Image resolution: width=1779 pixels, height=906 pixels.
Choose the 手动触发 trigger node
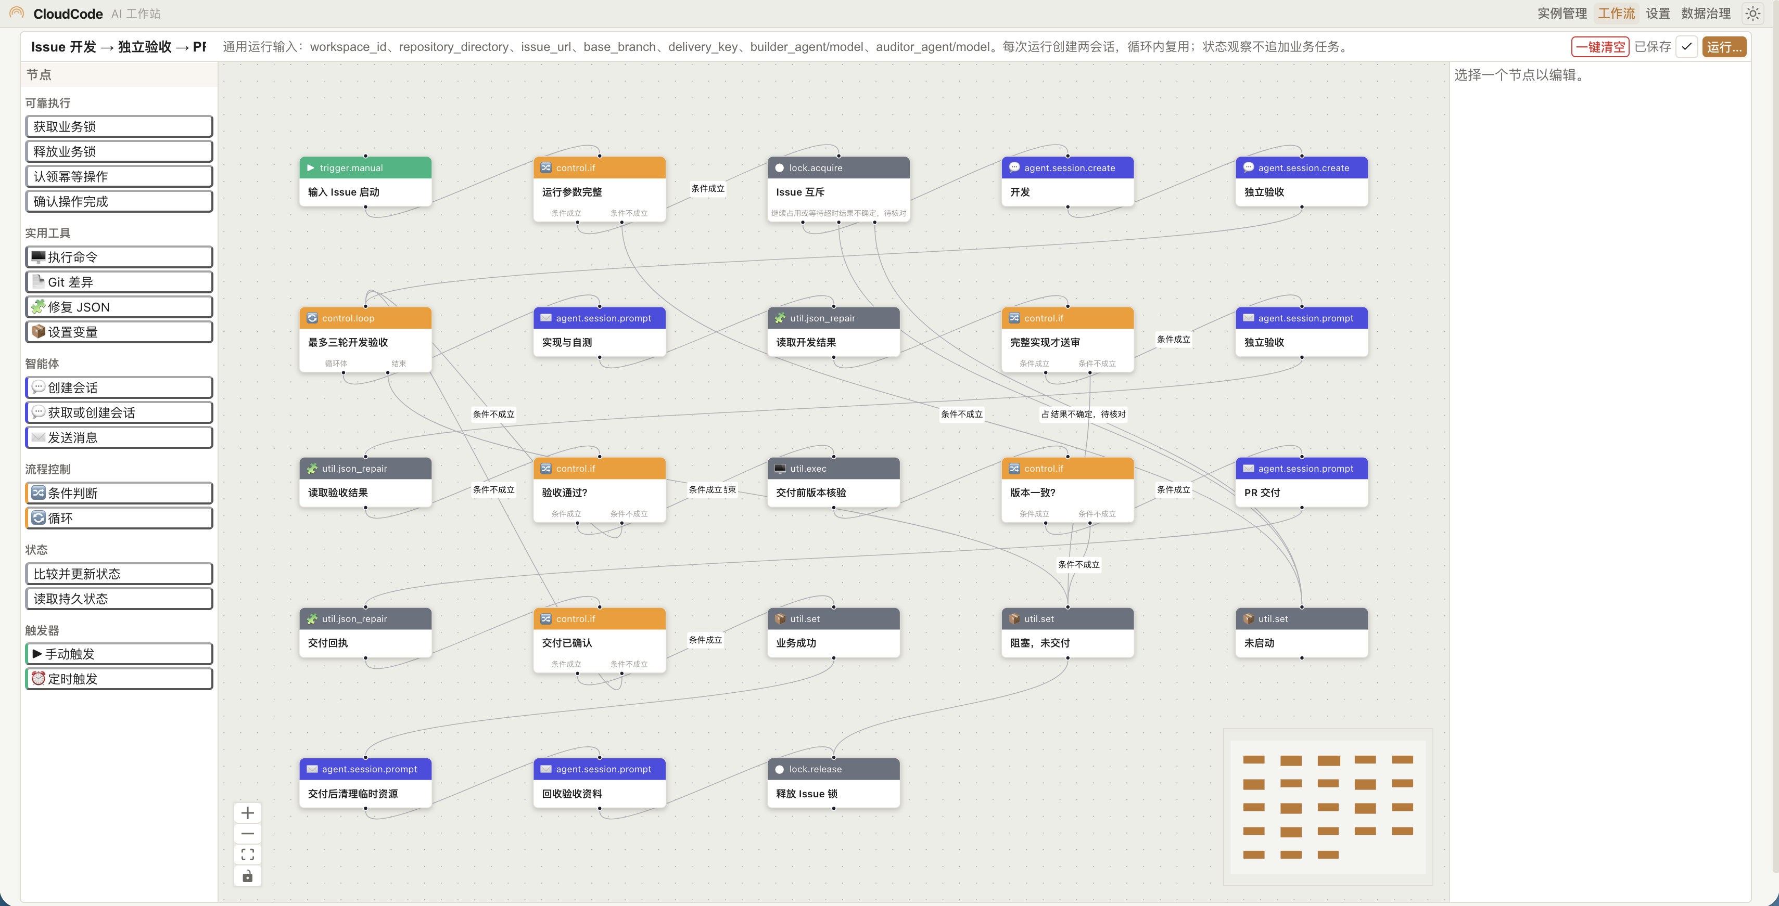(x=119, y=653)
